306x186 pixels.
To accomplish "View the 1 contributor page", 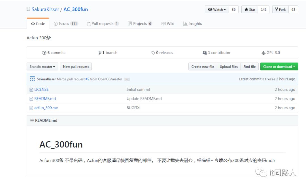I will click(217, 53).
